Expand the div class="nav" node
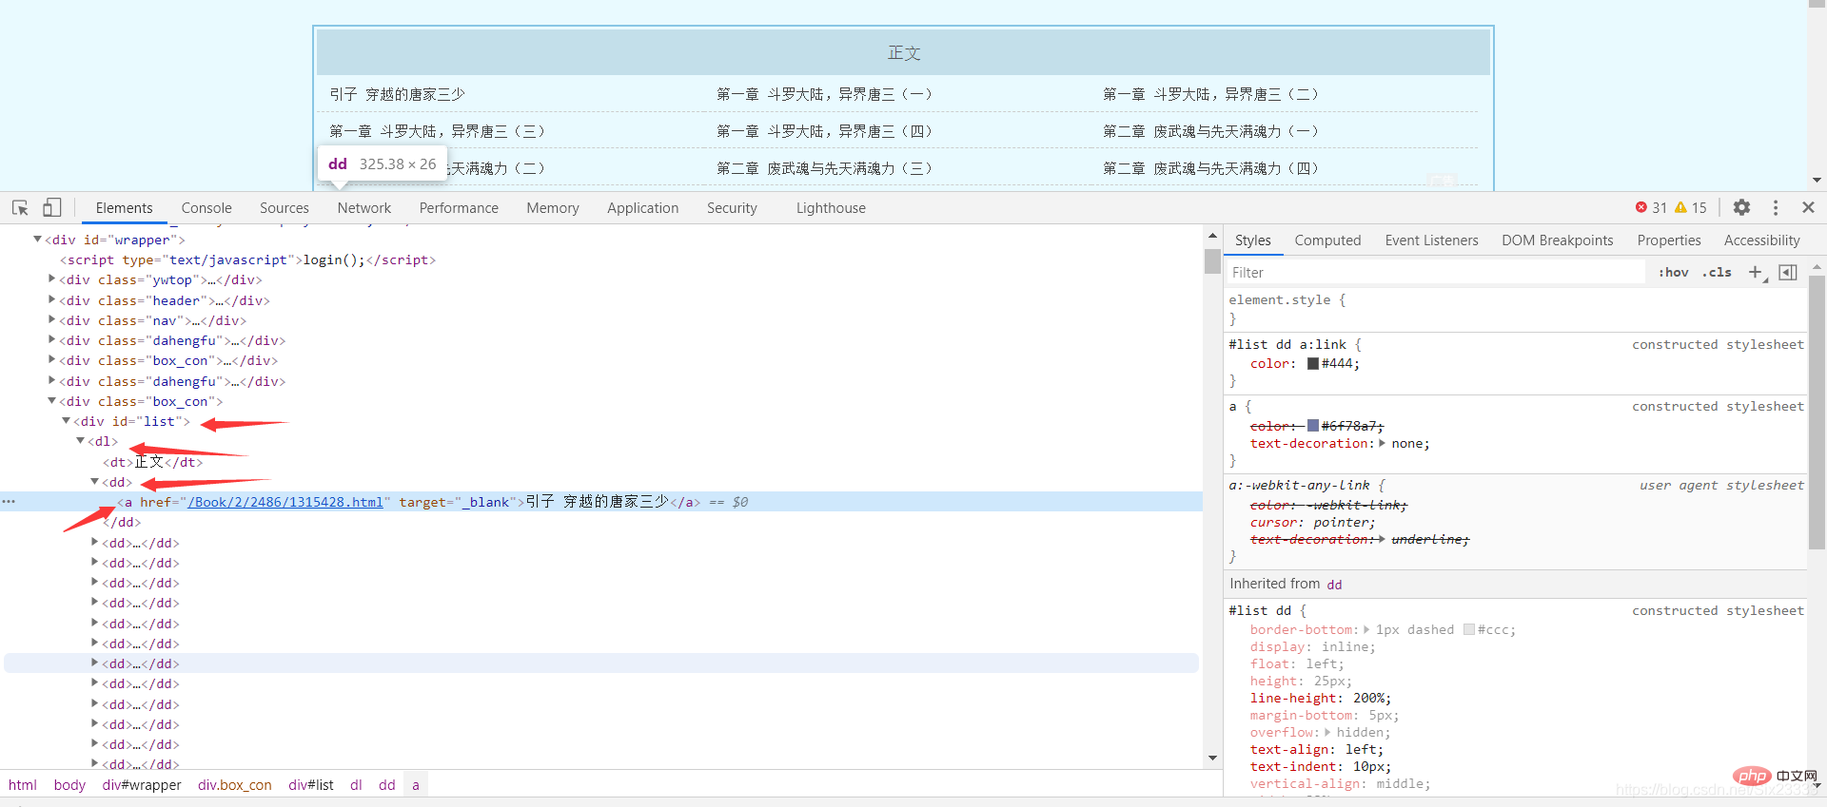This screenshot has height=807, width=1827. [x=51, y=320]
